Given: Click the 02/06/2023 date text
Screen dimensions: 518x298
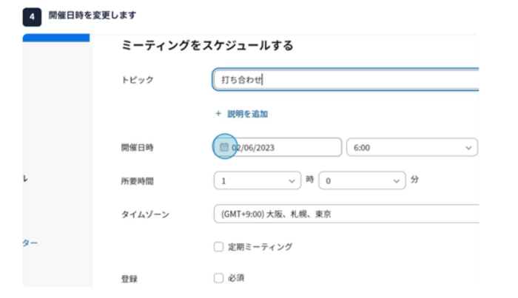Looking at the screenshot, I should pyautogui.click(x=255, y=148).
